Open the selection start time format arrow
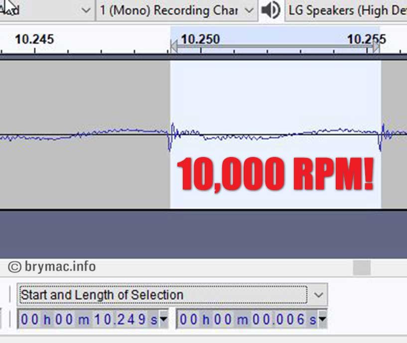The height and width of the screenshot is (343, 407). tap(163, 319)
